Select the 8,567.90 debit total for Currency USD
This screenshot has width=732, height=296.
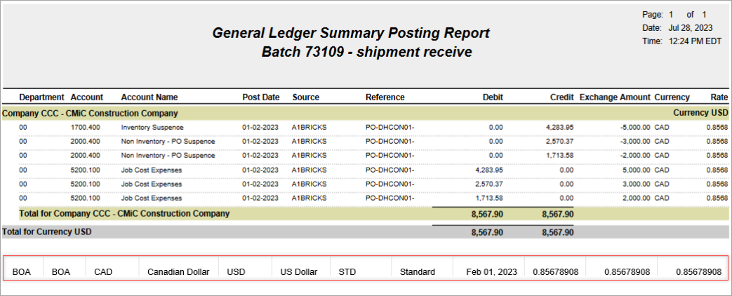point(487,232)
